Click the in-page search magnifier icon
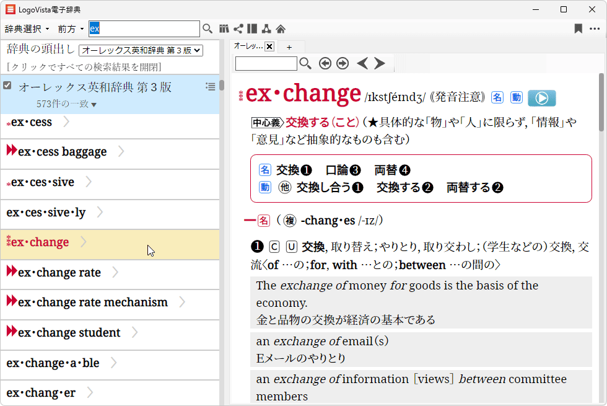This screenshot has height=406, width=607. [x=305, y=63]
